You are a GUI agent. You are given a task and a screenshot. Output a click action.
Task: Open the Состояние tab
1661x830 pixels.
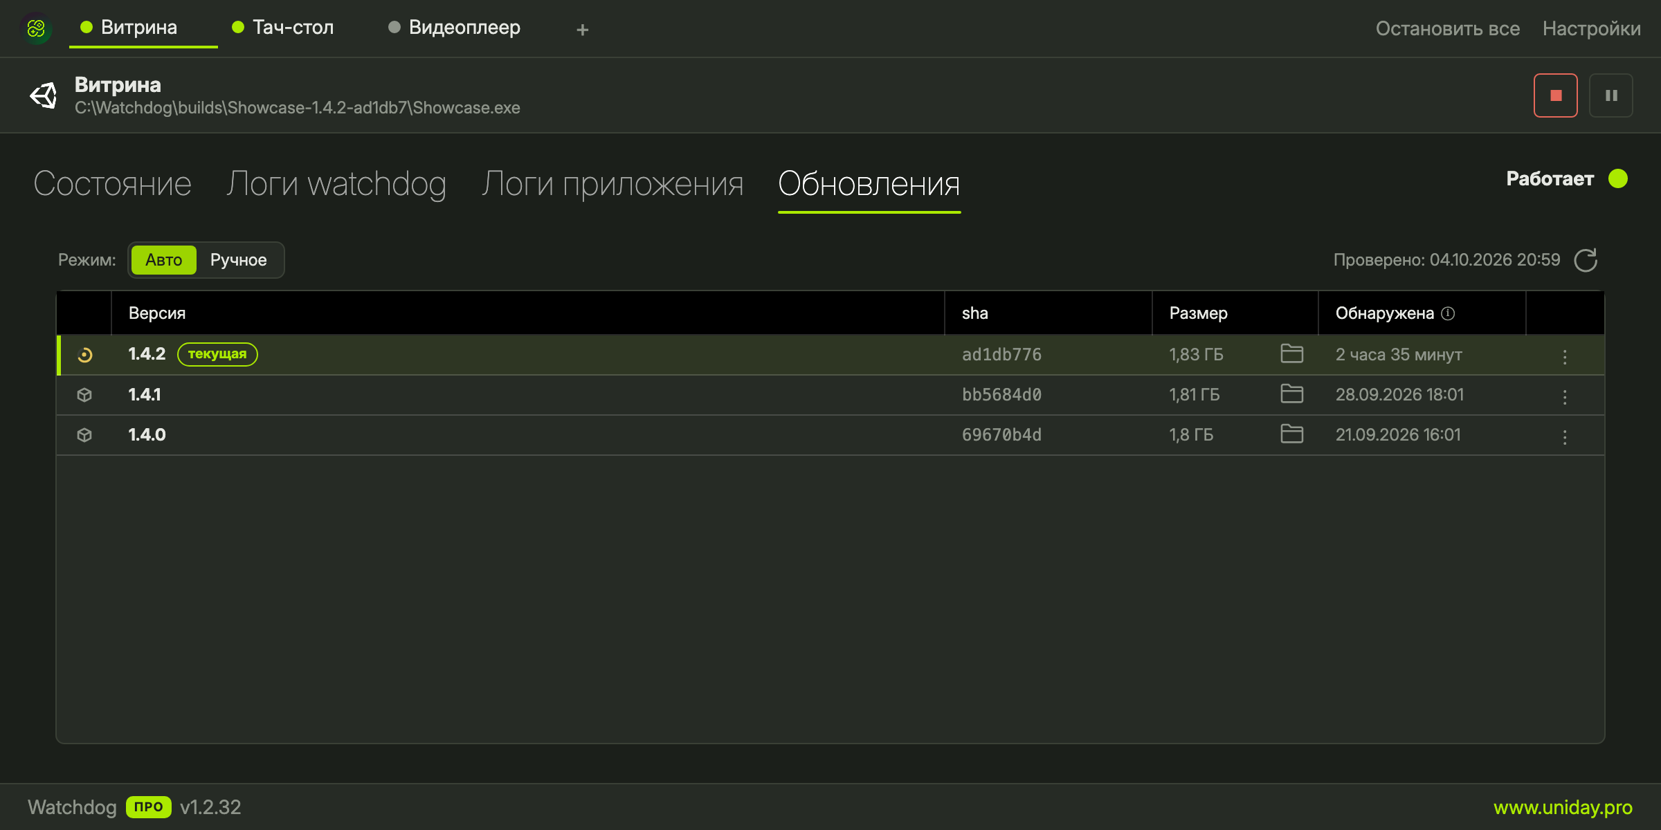[x=112, y=184]
